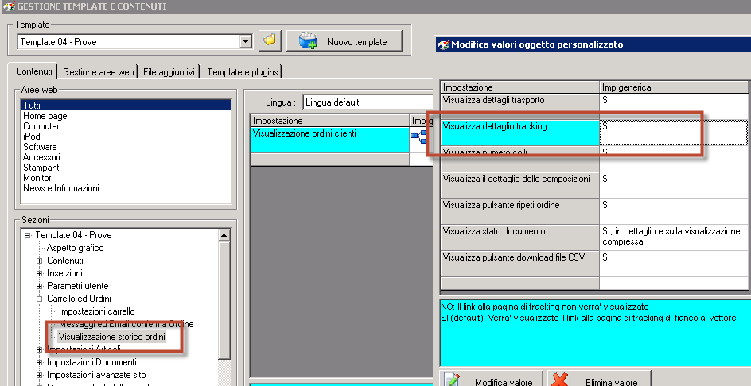Select Aspetto grafico tree item
Screen dimensions: 751x386
pos(76,248)
